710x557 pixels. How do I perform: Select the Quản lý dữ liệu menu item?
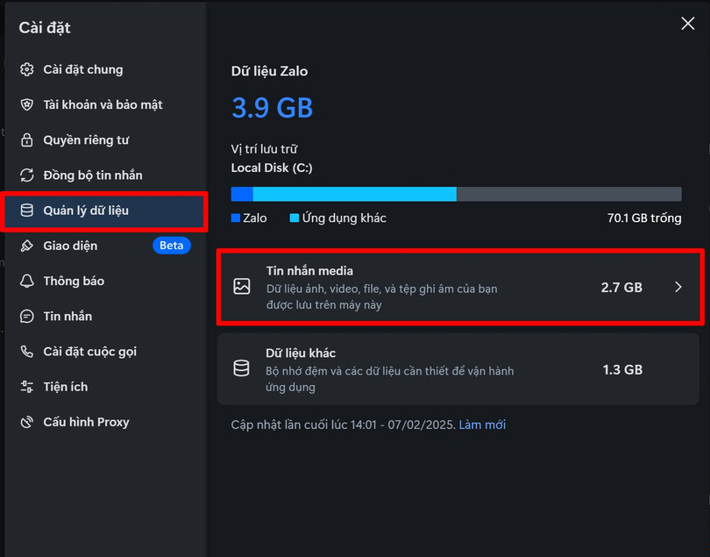pos(86,211)
